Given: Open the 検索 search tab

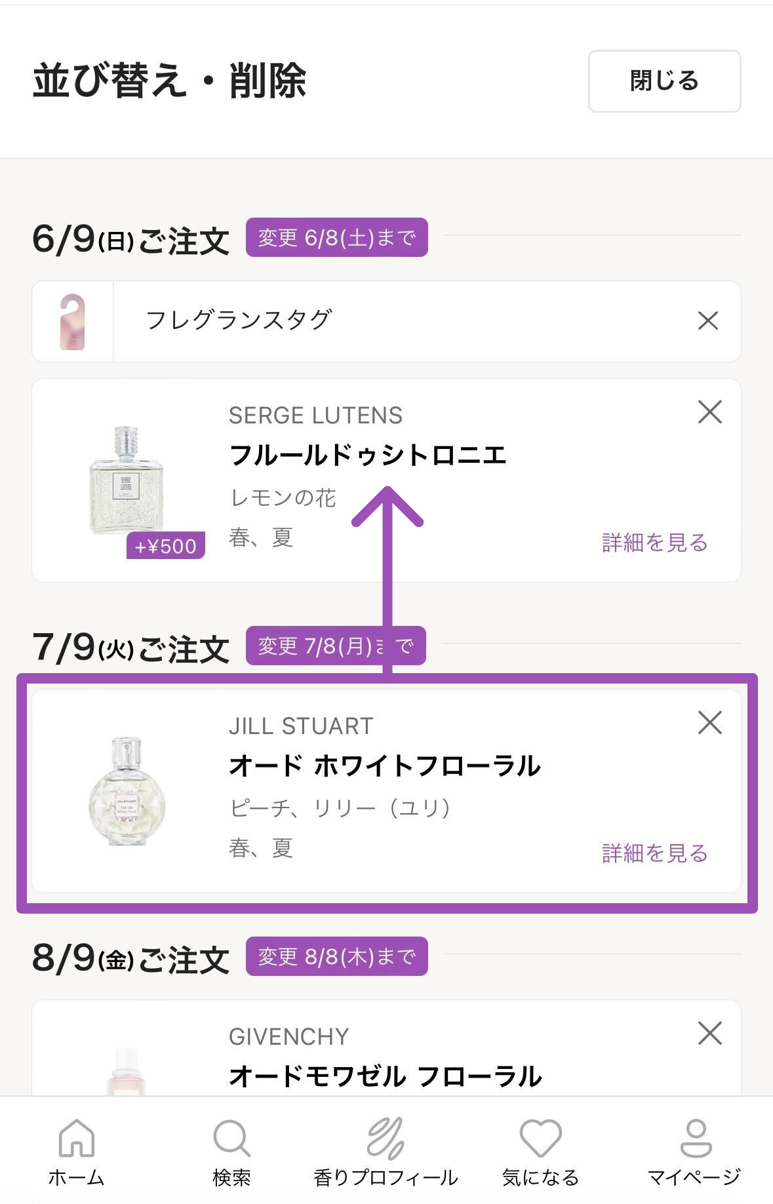Looking at the screenshot, I should 231,1151.
